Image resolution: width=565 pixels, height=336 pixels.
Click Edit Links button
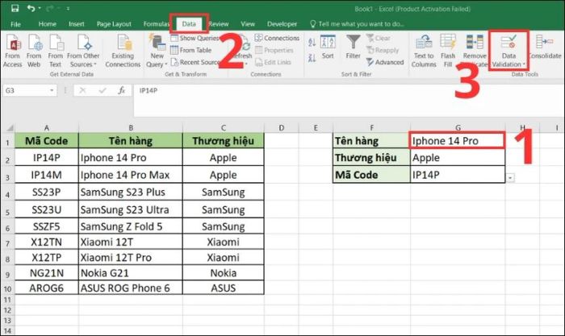click(273, 62)
